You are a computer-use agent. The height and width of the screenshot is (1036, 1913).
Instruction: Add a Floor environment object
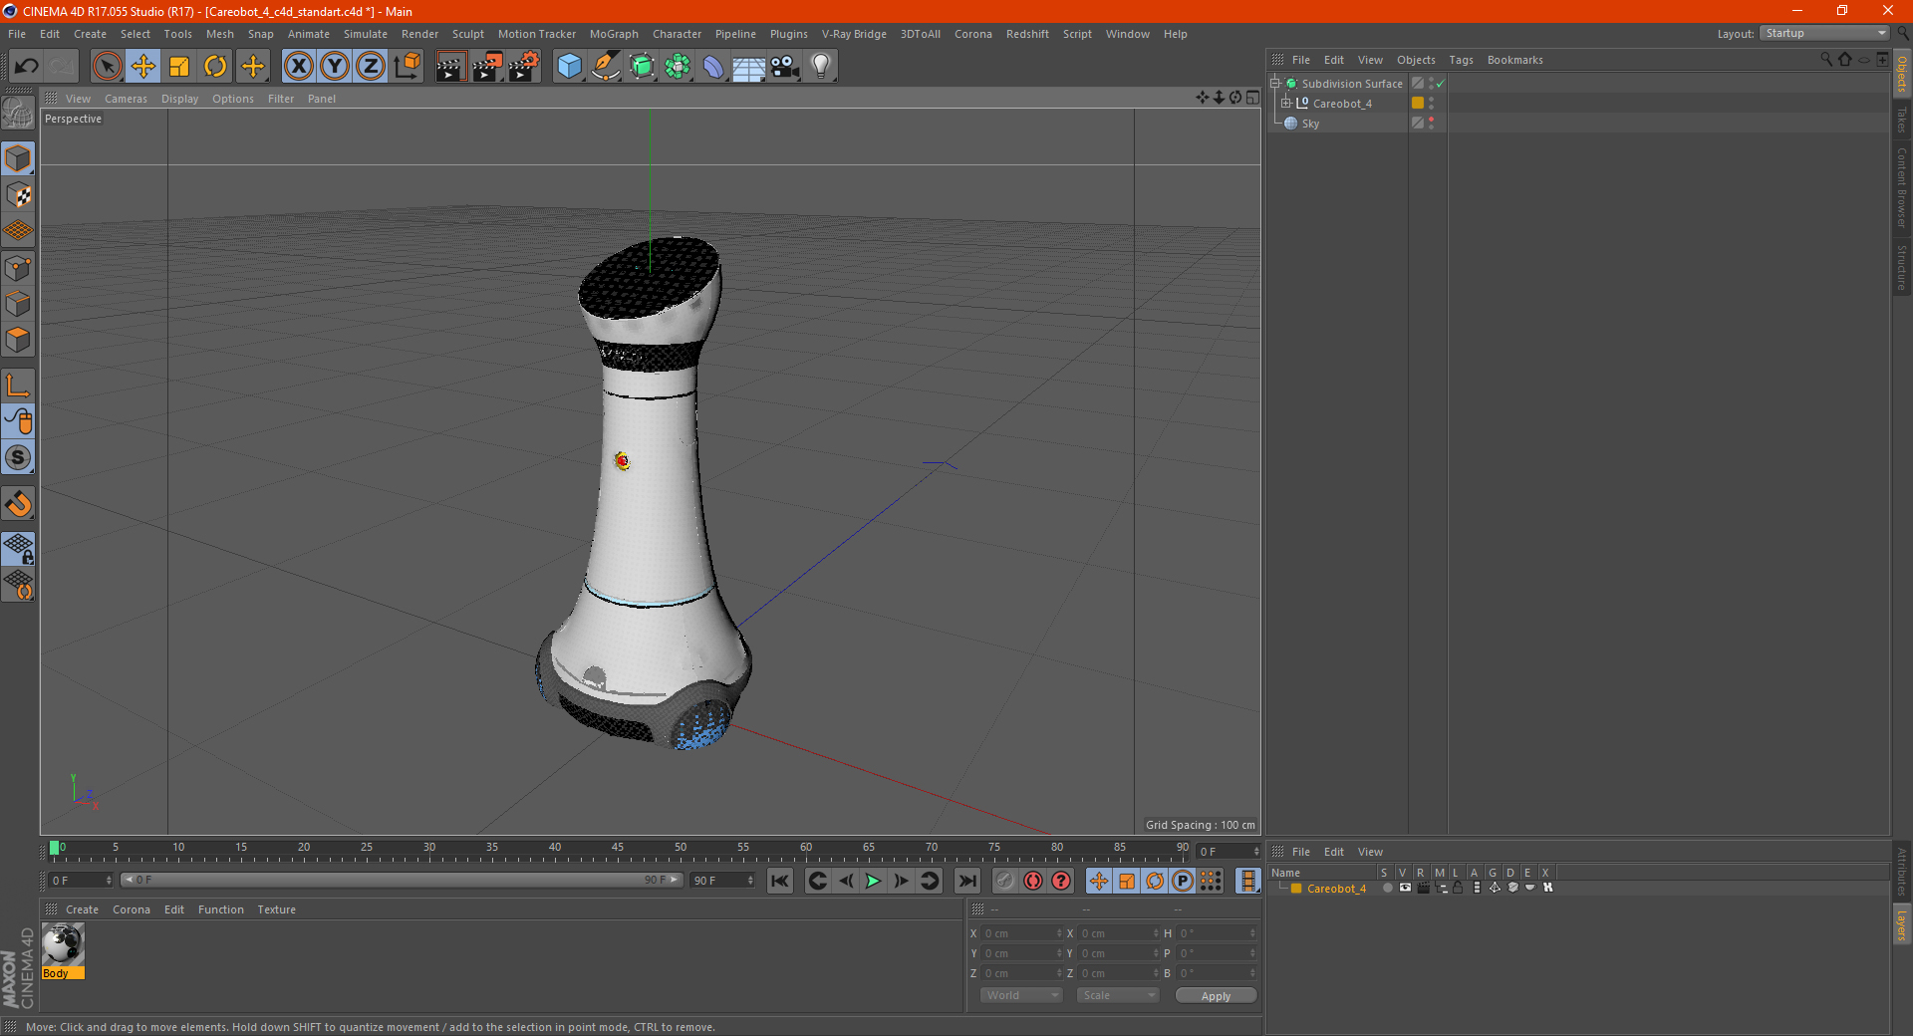(x=749, y=67)
